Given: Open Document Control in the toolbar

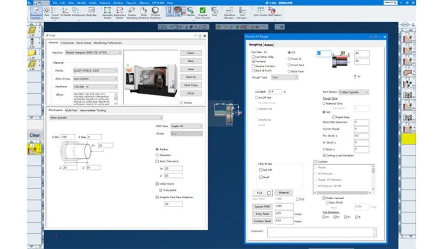Looking at the screenshot, I should pos(36,13).
